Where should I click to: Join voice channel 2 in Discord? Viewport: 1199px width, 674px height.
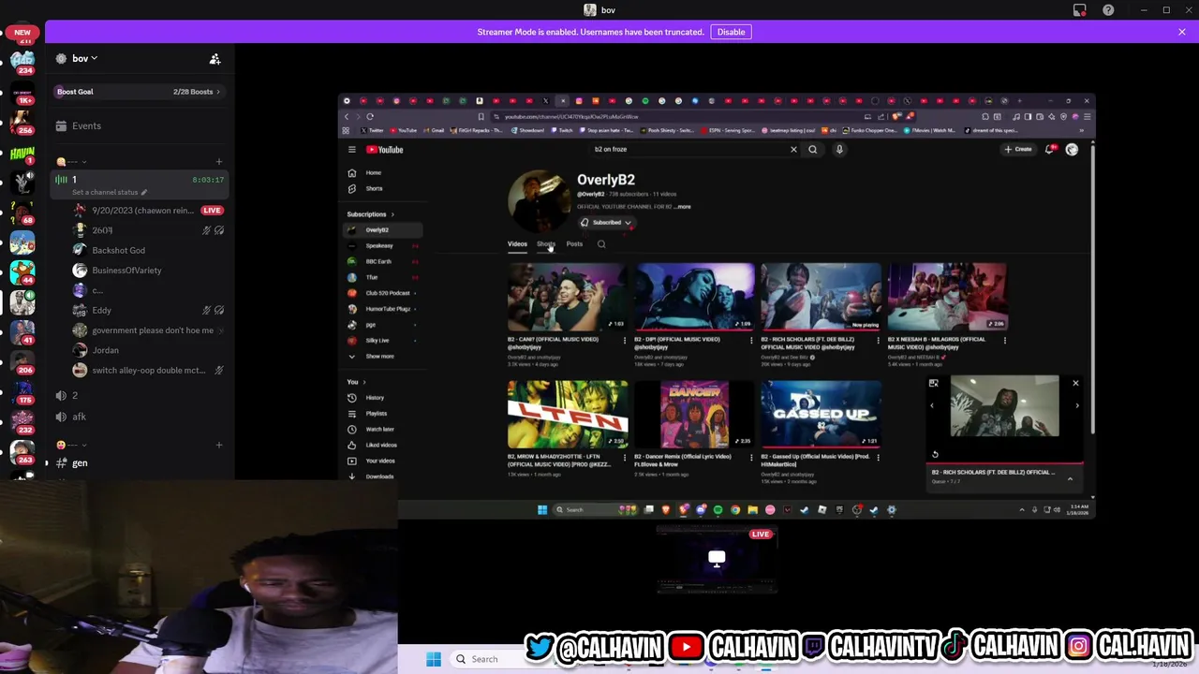click(x=140, y=396)
